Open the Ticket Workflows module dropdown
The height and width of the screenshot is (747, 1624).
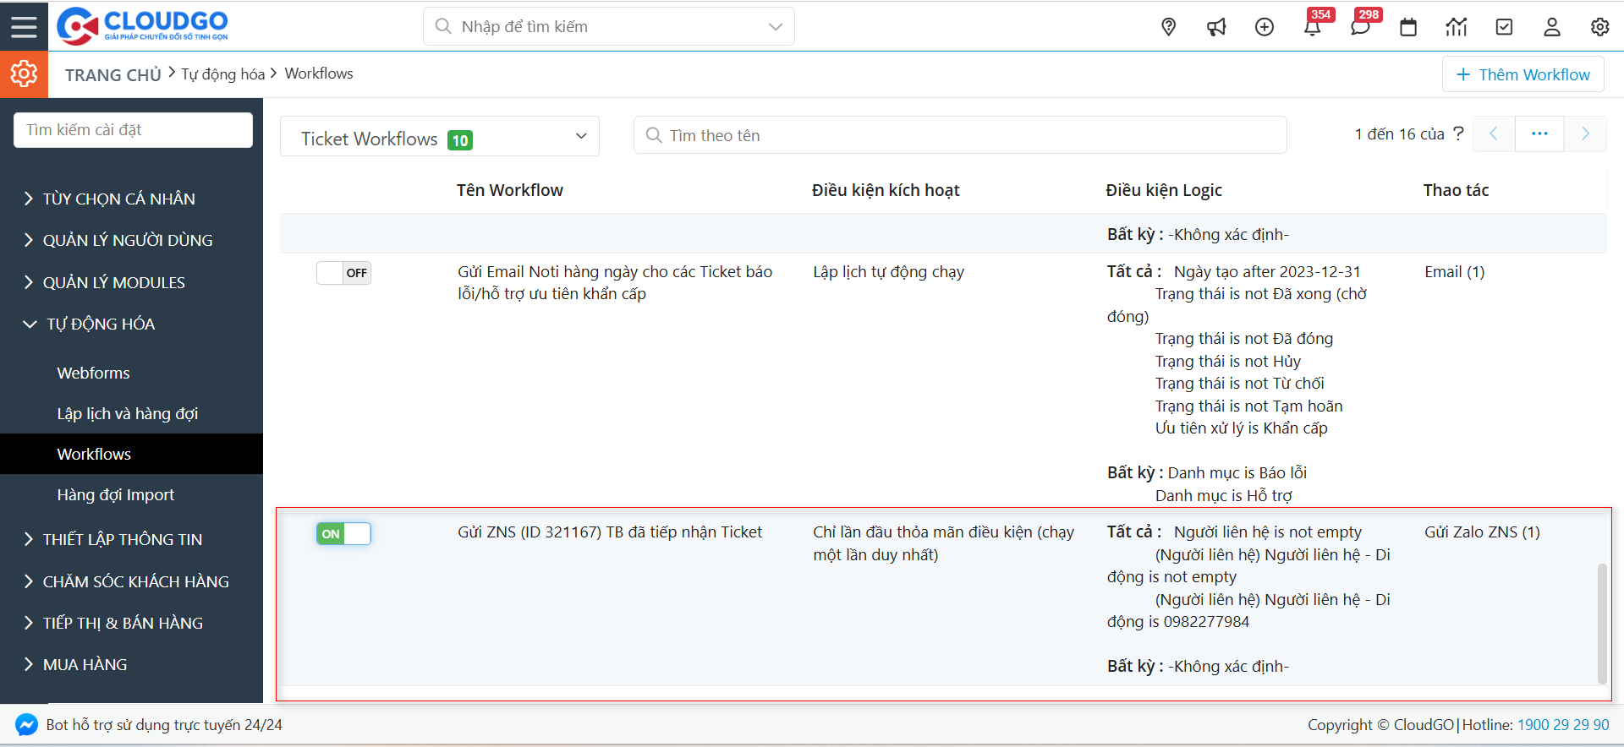[x=440, y=136]
